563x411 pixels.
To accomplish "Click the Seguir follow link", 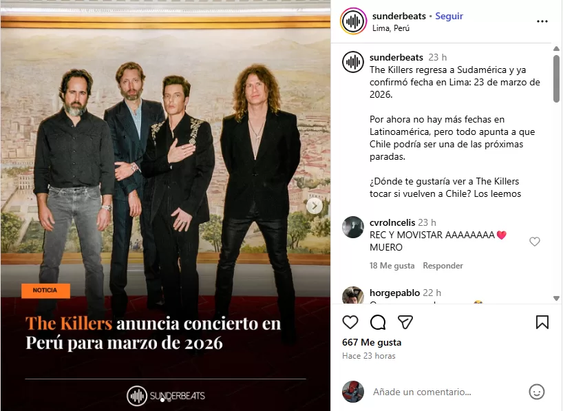I will tap(449, 16).
